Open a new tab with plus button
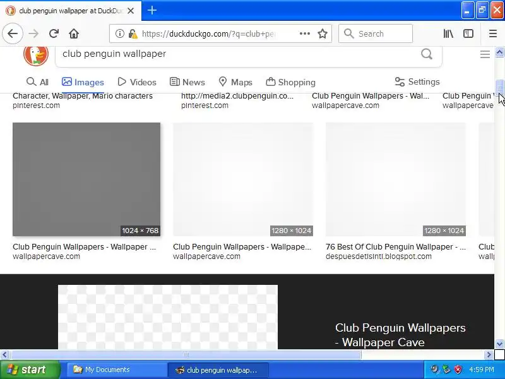Screen dimensions: 505x379 click(x=152, y=10)
